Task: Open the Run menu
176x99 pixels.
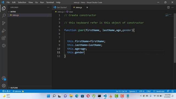Action: (x=42, y=2)
